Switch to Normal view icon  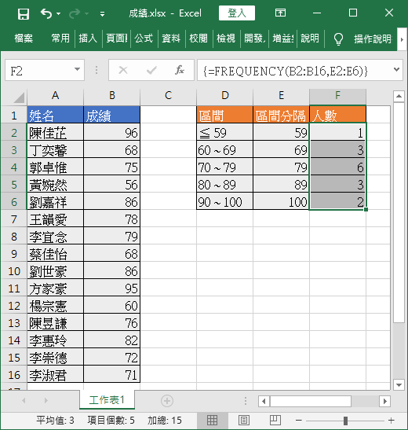212,420
